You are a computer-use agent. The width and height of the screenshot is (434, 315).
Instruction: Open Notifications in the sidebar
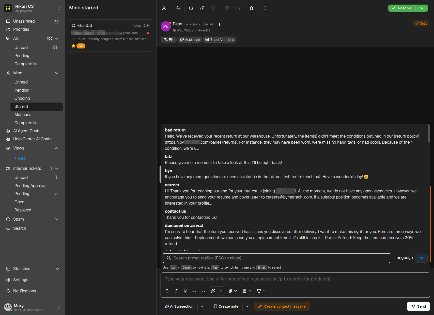(x=33, y=291)
